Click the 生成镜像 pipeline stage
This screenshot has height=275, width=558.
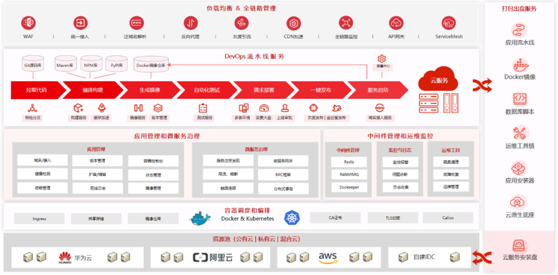click(149, 90)
